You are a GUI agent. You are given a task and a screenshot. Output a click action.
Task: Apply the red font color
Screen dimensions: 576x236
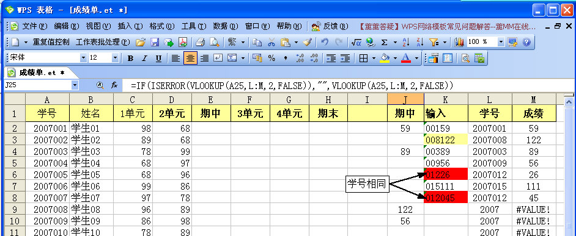pos(405,58)
